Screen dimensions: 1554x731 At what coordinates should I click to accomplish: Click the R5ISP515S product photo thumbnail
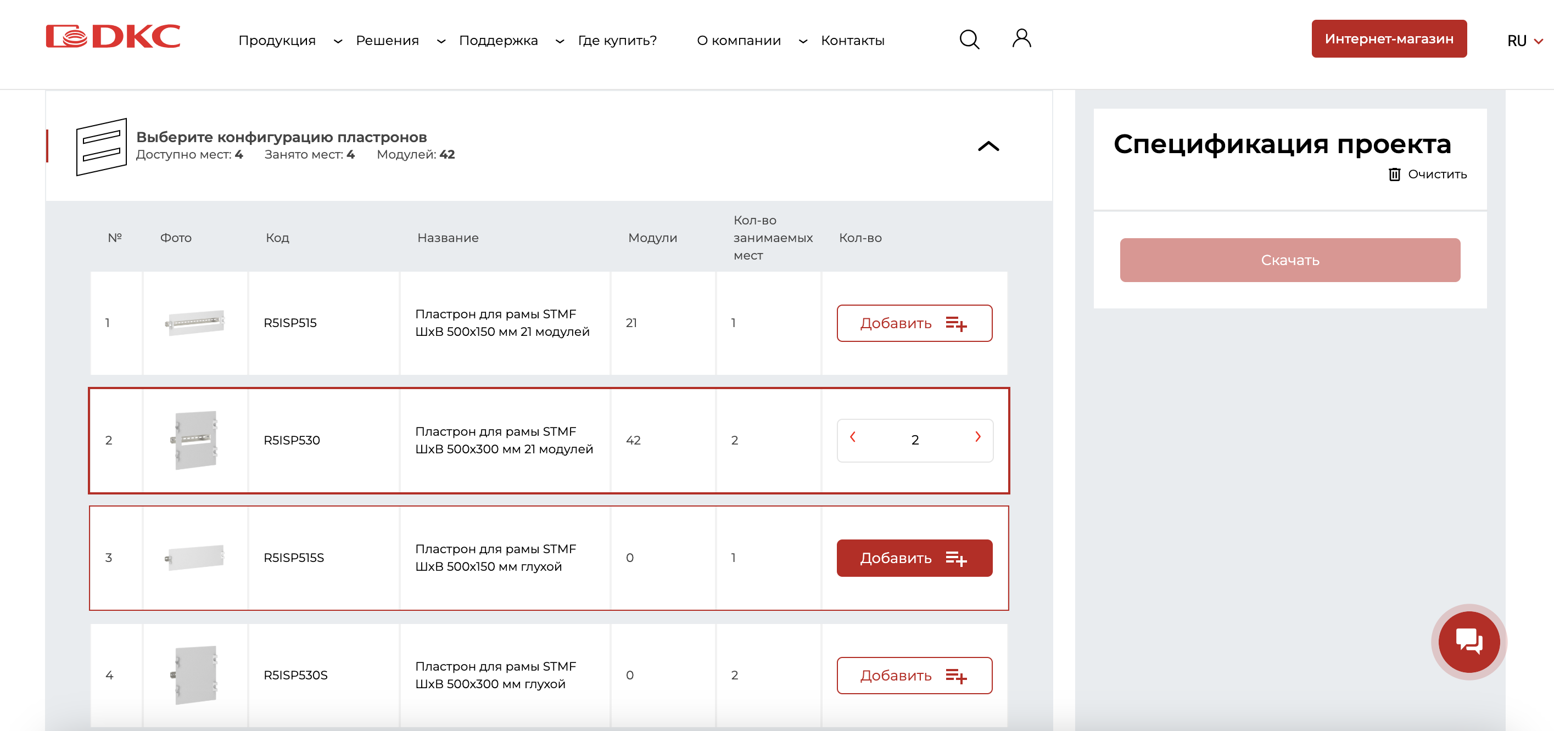click(195, 557)
